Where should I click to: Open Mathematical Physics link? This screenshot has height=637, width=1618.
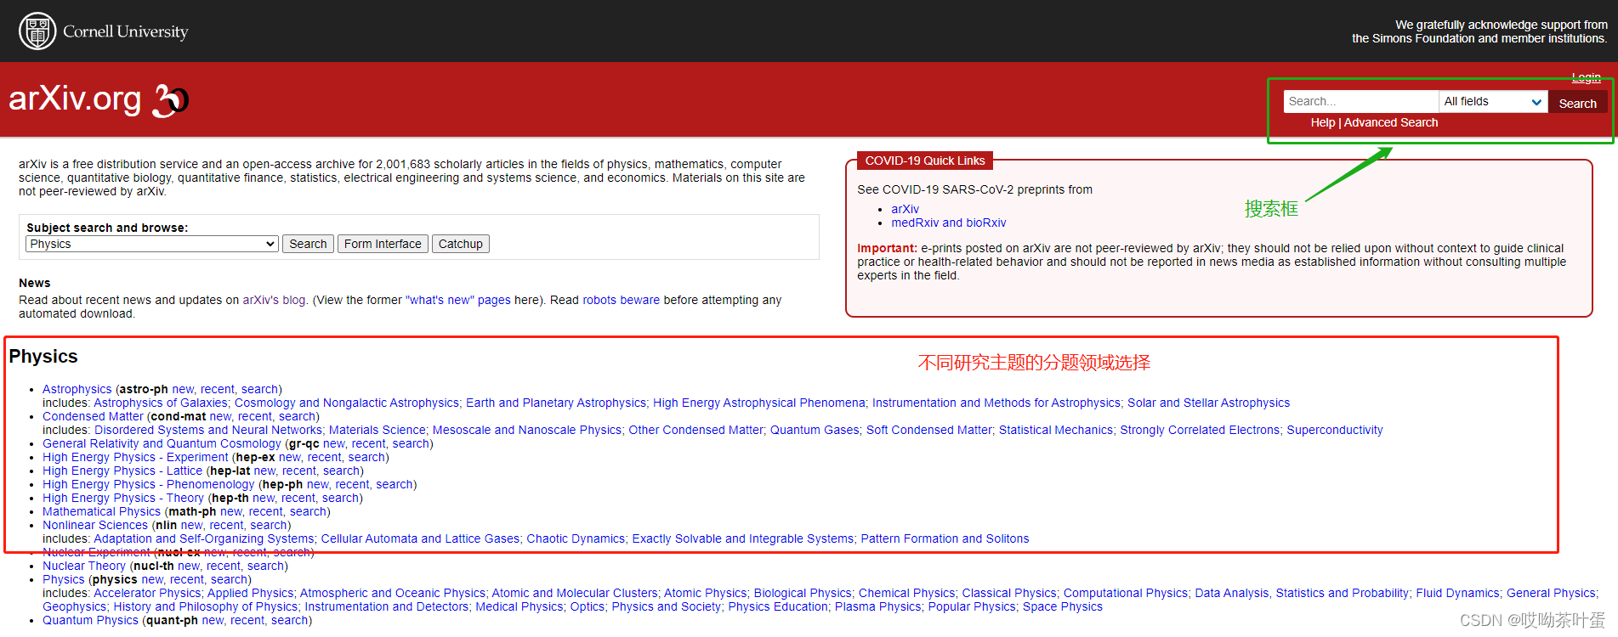(x=101, y=511)
